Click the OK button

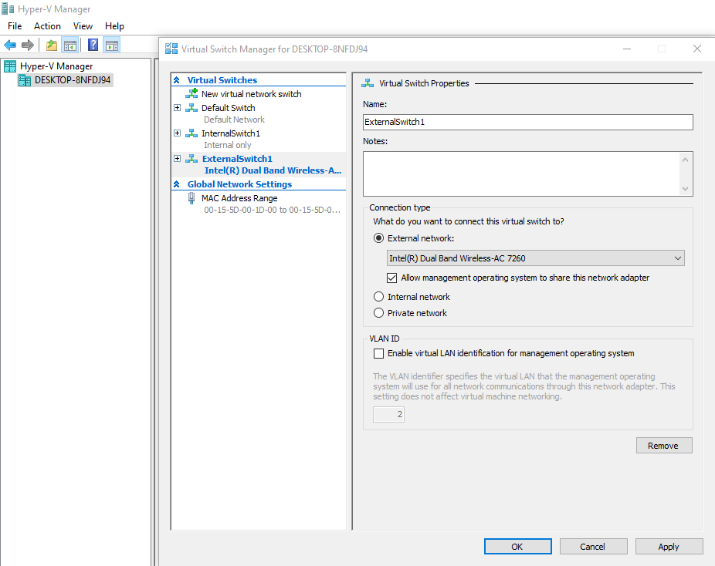pyautogui.click(x=517, y=547)
